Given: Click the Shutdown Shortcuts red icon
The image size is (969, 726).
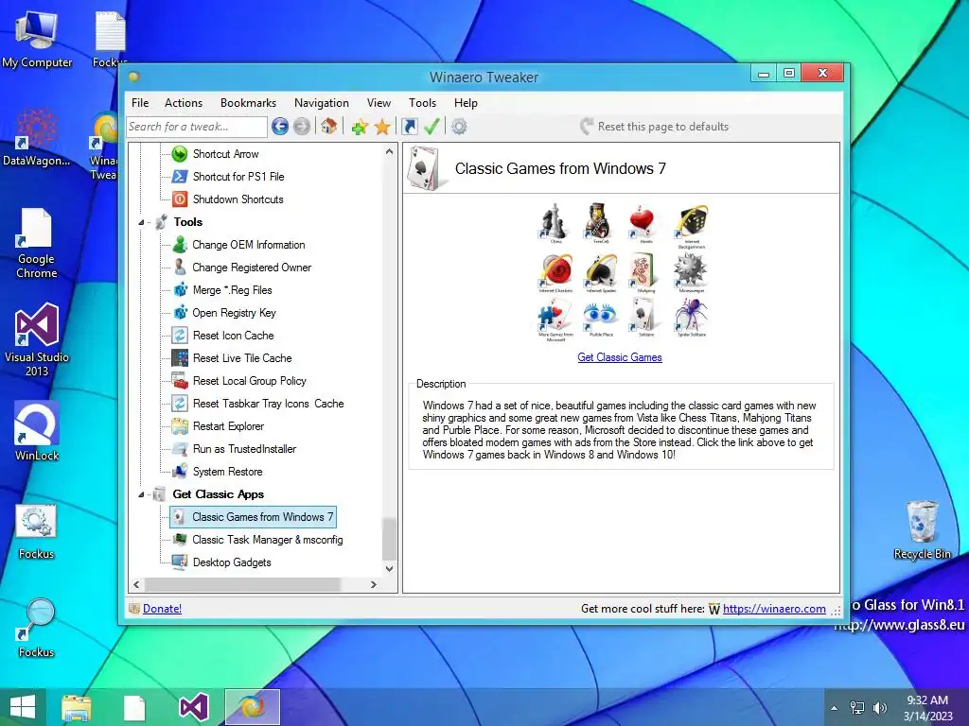Looking at the screenshot, I should (180, 199).
